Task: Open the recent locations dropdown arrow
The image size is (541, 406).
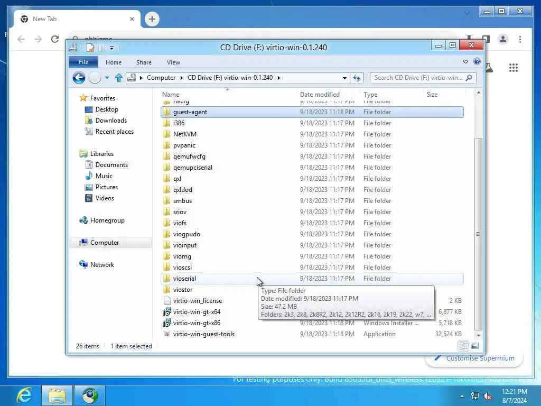Action: point(107,78)
